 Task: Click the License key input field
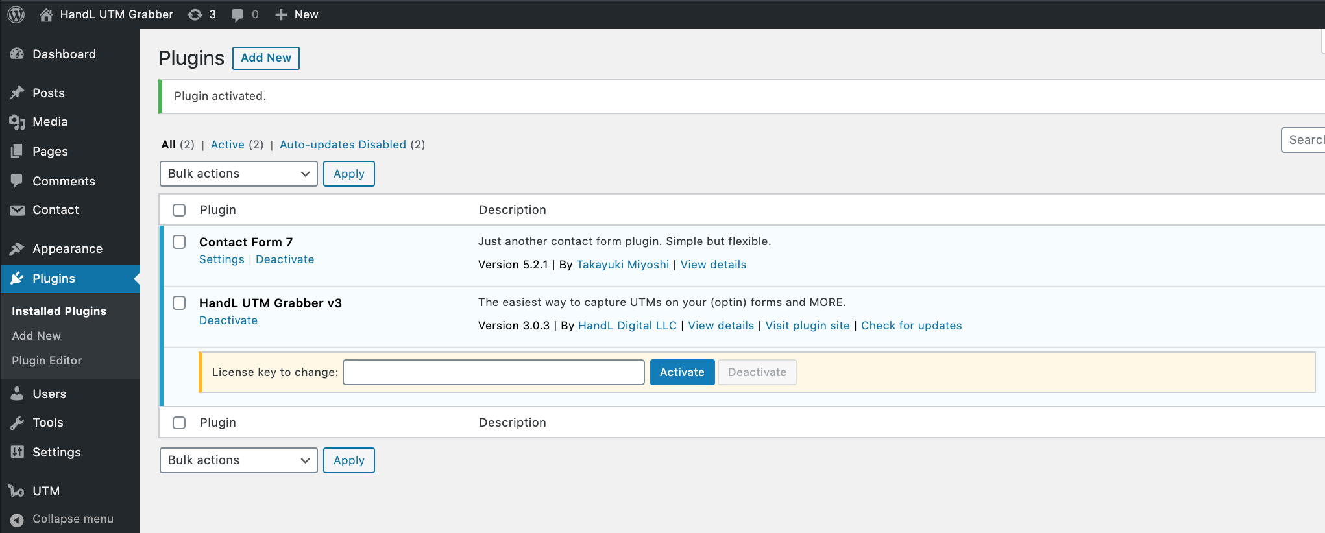click(x=493, y=372)
